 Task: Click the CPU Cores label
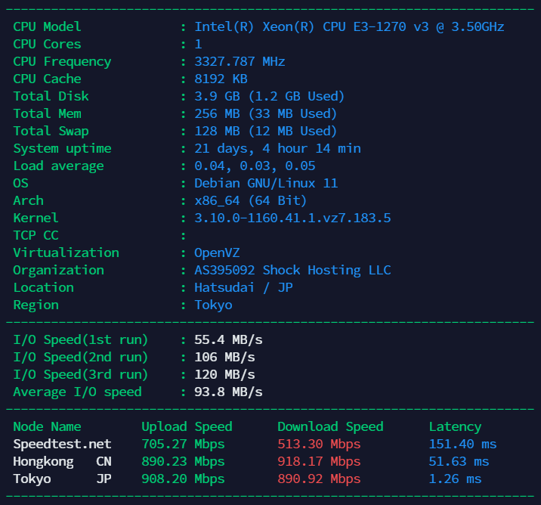click(47, 45)
